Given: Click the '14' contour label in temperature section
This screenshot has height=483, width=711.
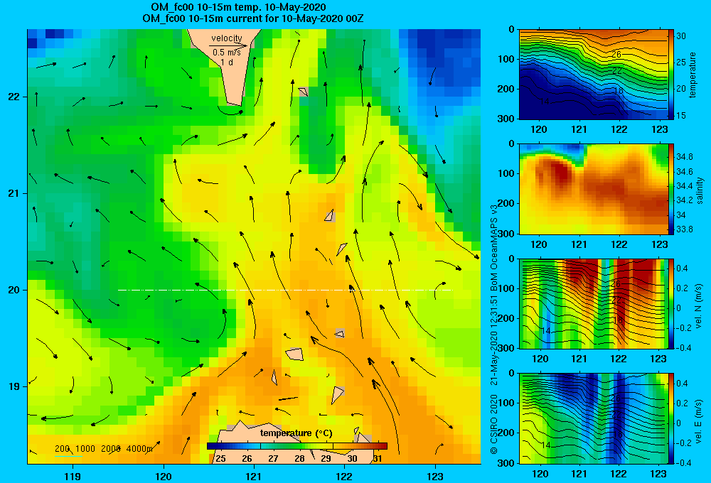Looking at the screenshot, I should point(545,102).
